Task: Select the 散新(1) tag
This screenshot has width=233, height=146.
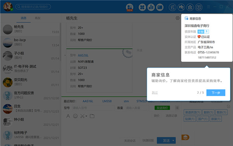Action: [x=221, y=112]
